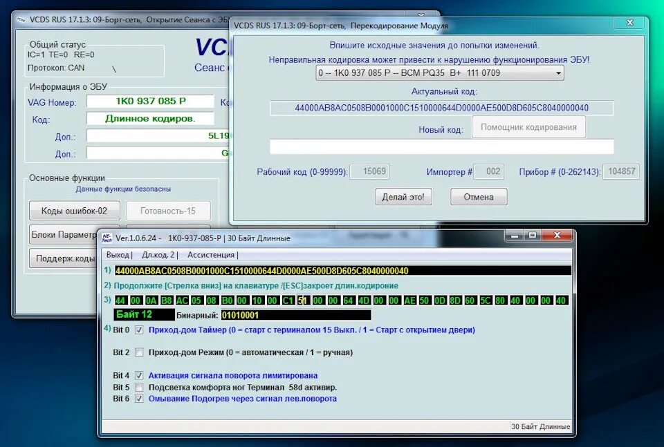
Task: Click the Прибор # field showing 104857
Action: [x=621, y=171]
